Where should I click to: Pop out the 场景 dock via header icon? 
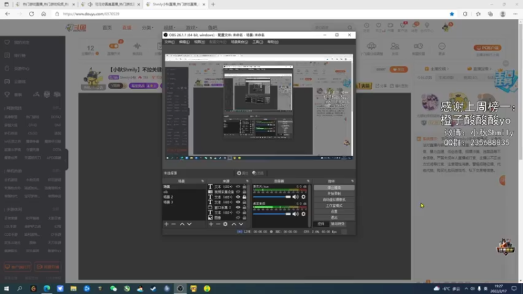tap(203, 181)
